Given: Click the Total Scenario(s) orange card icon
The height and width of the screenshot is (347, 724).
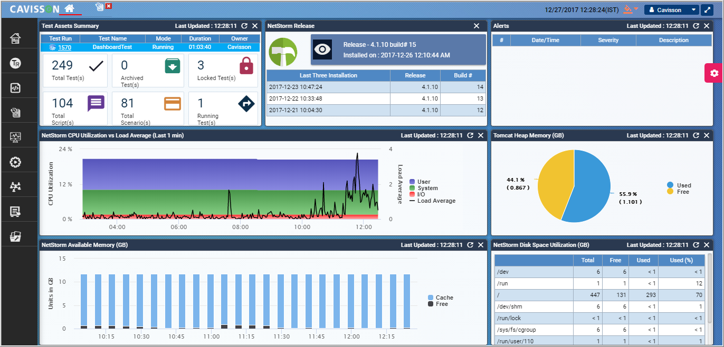Looking at the screenshot, I should point(173,104).
